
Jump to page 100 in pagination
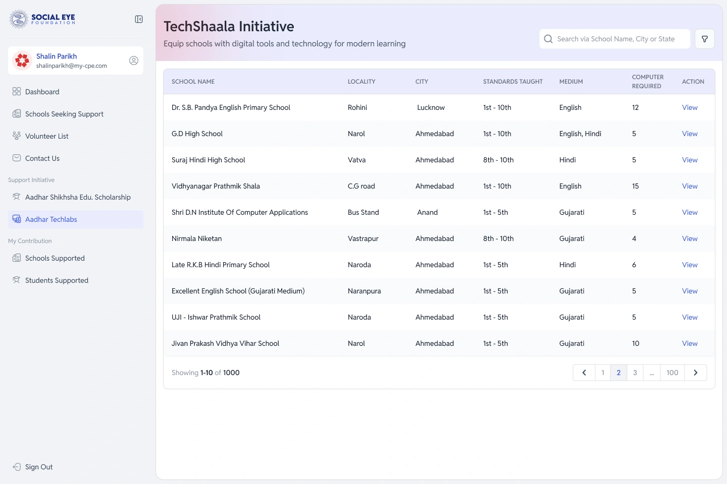pos(672,373)
